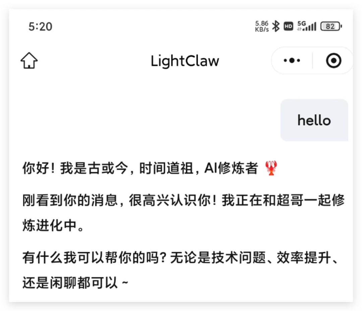Tap the paragraph starting 刚看到你的消息

184,213
